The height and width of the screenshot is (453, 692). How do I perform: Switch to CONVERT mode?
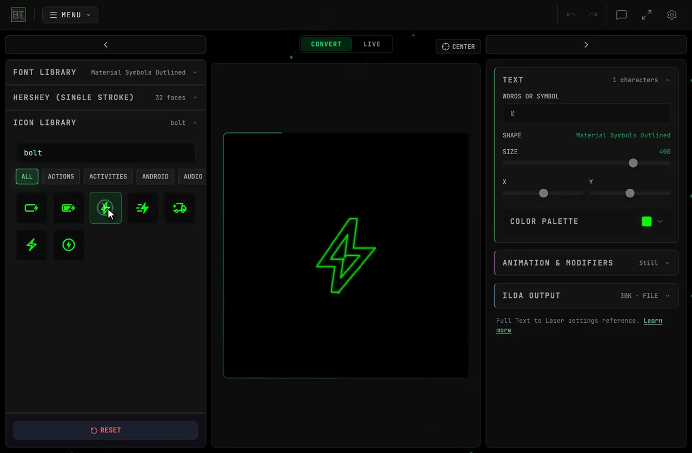coord(326,44)
